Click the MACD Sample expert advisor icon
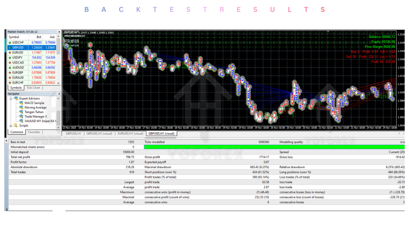 coord(21,103)
